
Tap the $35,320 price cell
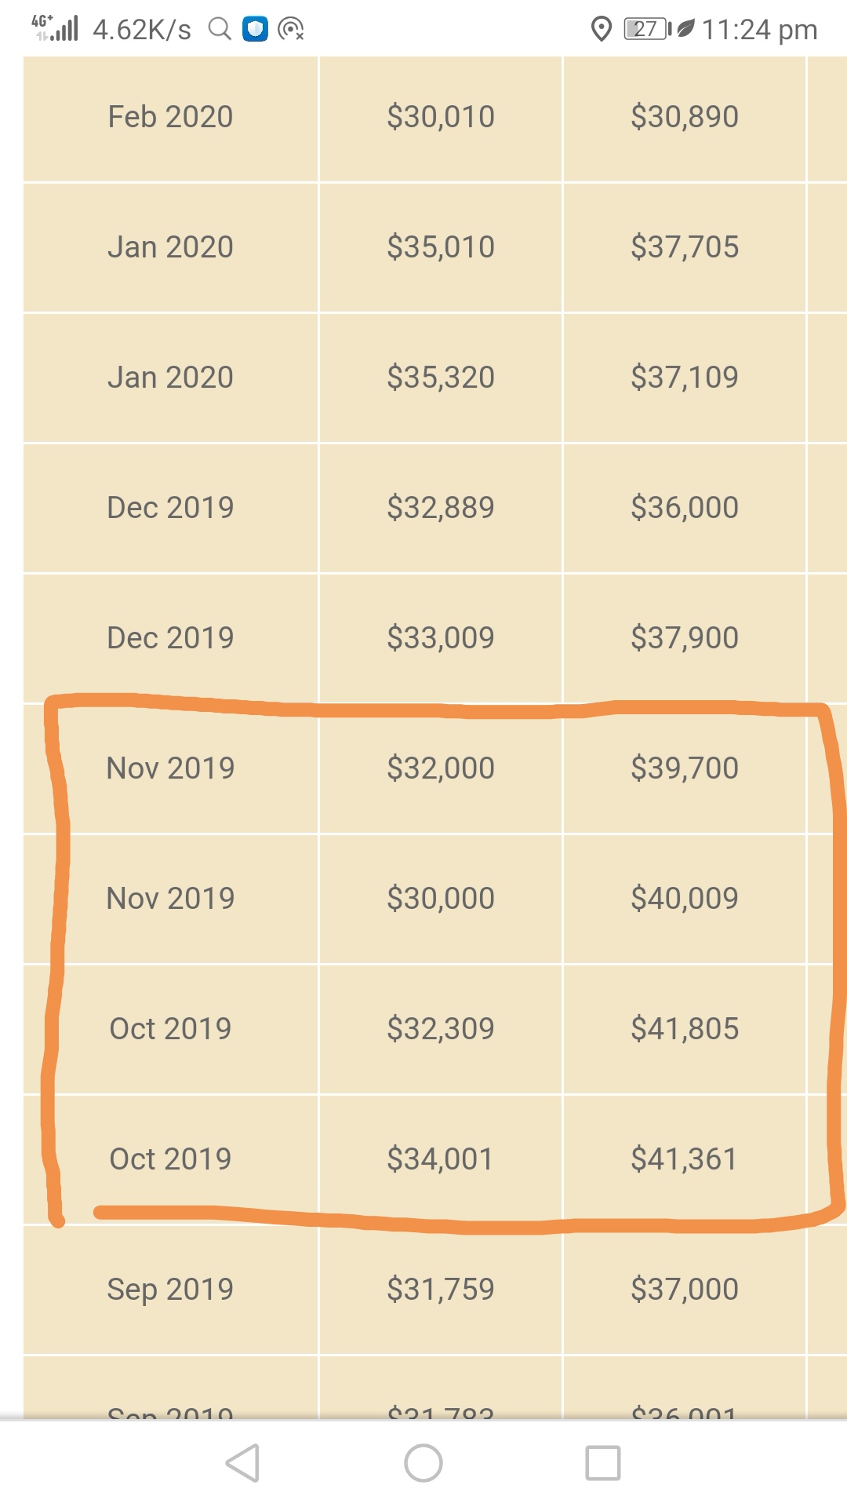tap(440, 378)
